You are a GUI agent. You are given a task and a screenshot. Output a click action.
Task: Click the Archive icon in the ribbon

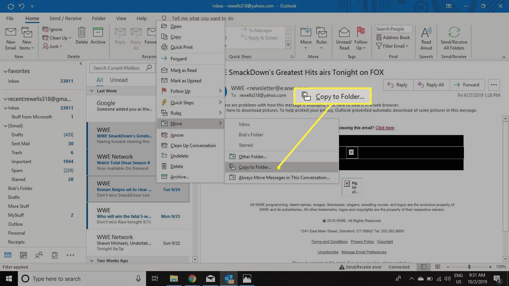point(98,32)
